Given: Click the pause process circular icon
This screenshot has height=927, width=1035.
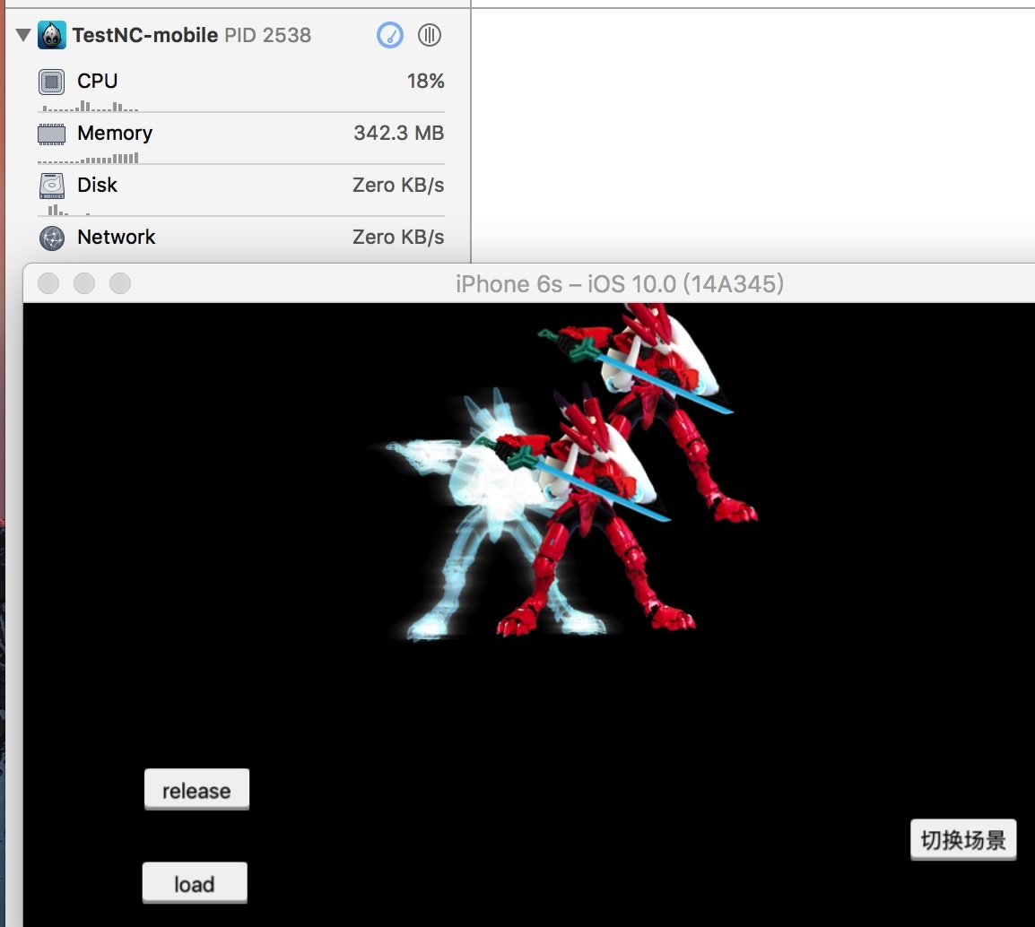Looking at the screenshot, I should pos(430,35).
